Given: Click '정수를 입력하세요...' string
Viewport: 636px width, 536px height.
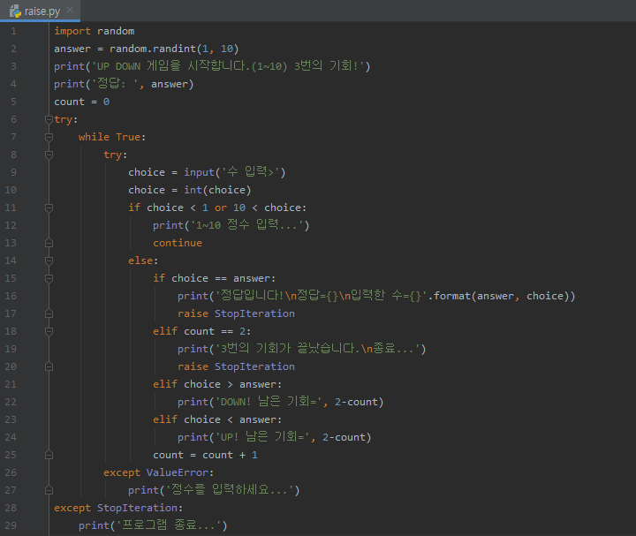Looking at the screenshot, I should pyautogui.click(x=230, y=490).
